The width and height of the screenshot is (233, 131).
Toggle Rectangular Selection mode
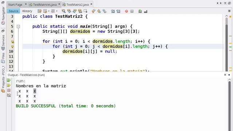coord(86,11)
